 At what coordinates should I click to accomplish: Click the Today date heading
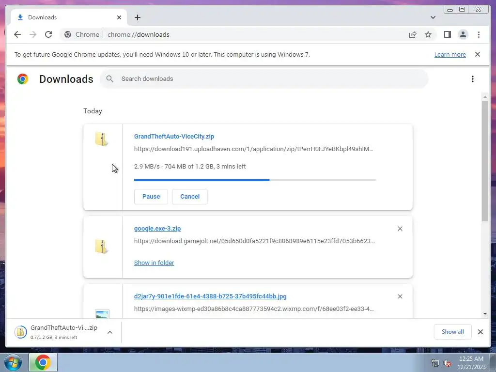pos(93,111)
